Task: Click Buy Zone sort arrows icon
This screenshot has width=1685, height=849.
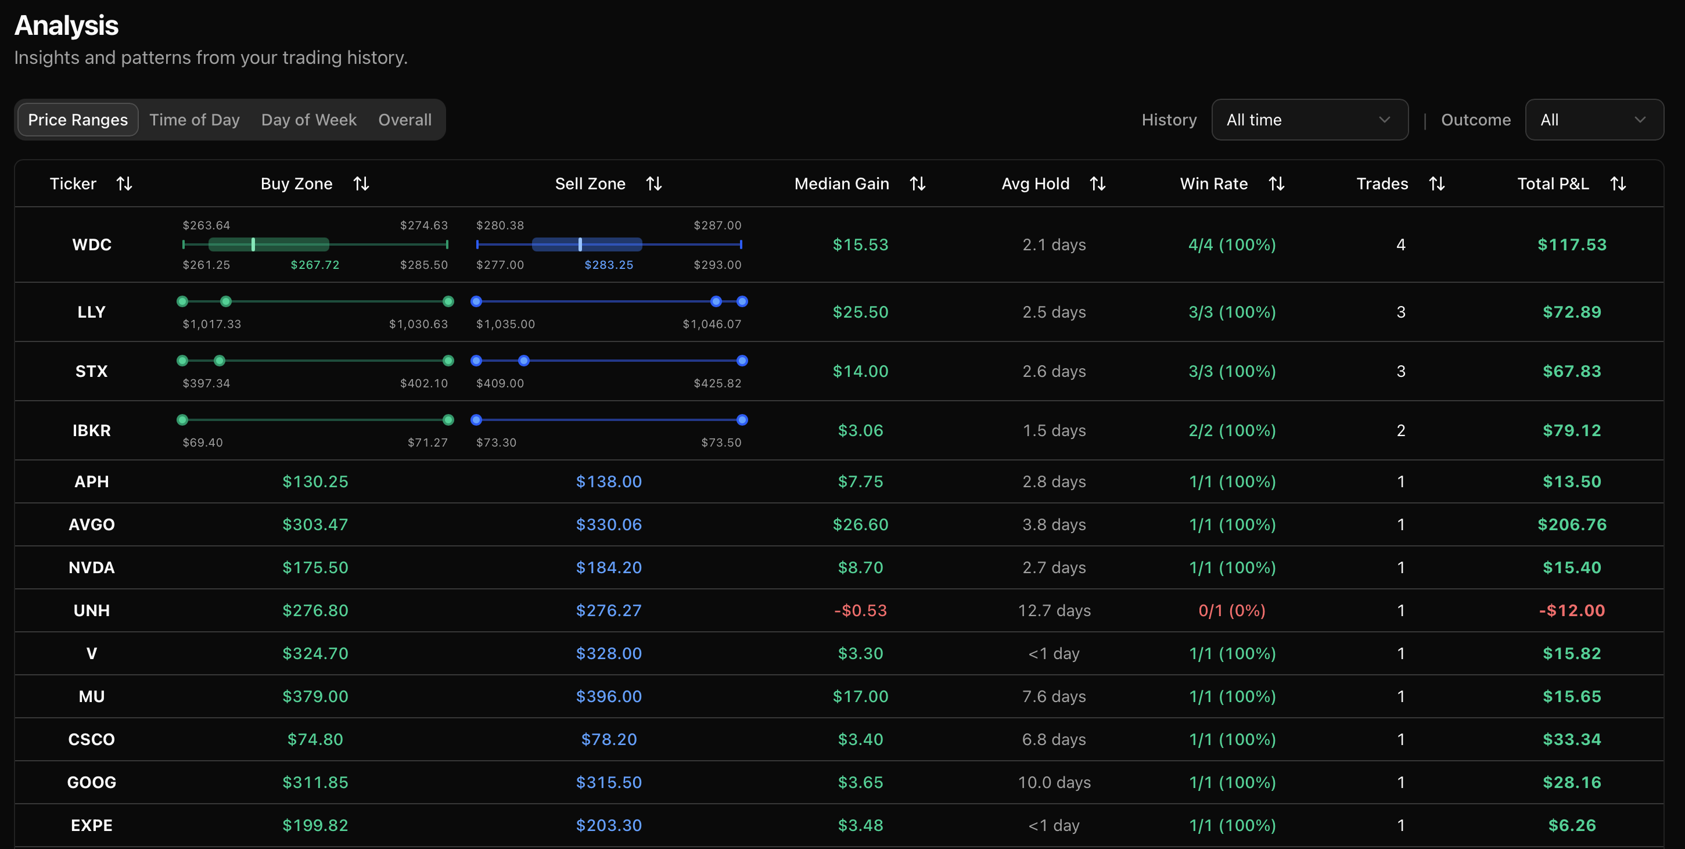Action: (x=361, y=184)
